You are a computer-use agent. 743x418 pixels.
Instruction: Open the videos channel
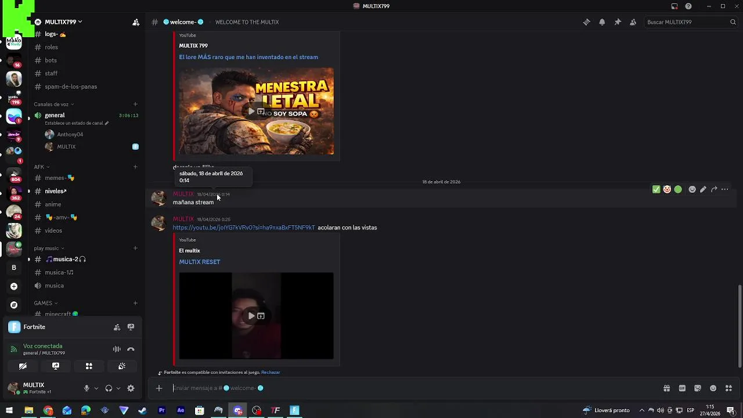point(86,230)
